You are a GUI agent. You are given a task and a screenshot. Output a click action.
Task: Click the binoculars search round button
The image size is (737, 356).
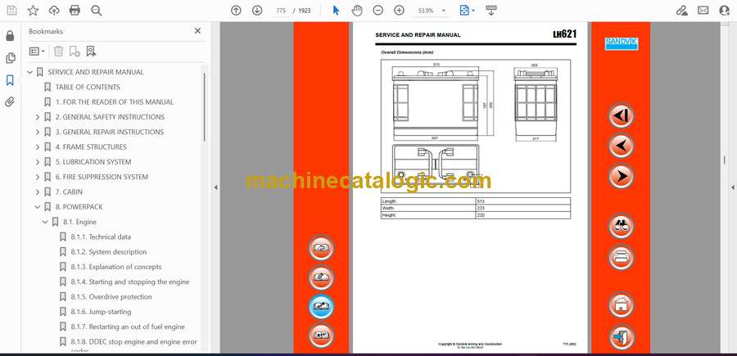point(621,227)
